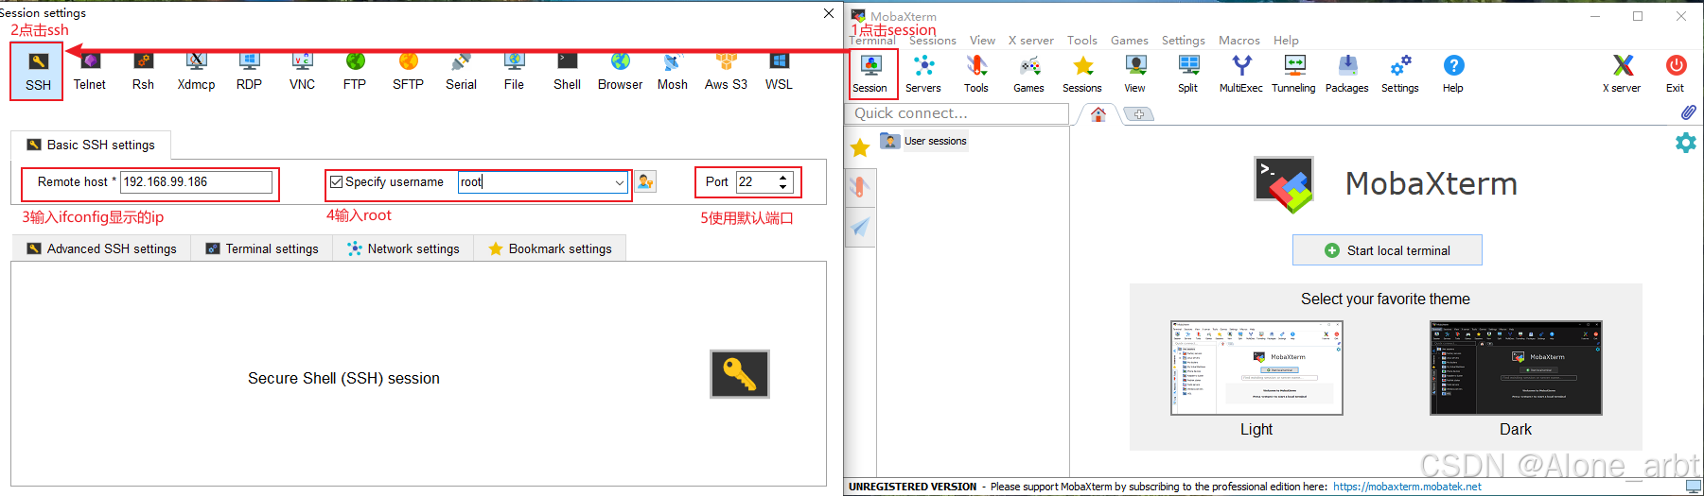Open the Bookmark settings tab
The image size is (1704, 496).
pyautogui.click(x=550, y=248)
